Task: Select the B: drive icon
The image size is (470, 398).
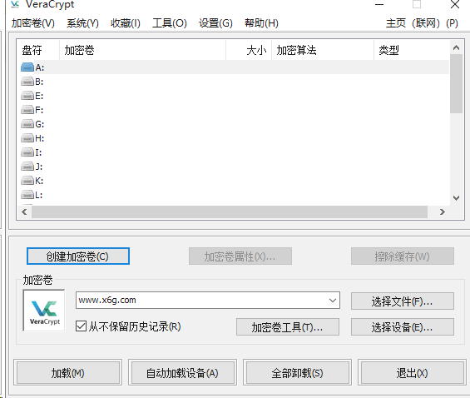Action: coord(27,82)
